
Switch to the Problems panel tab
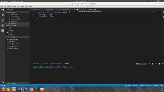[x=36, y=64]
